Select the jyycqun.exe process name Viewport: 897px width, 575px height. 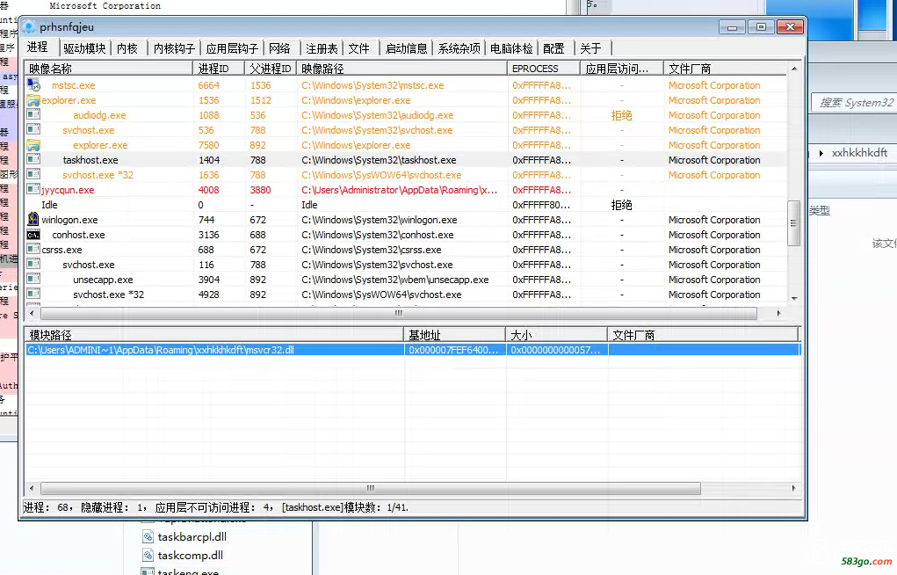(68, 190)
